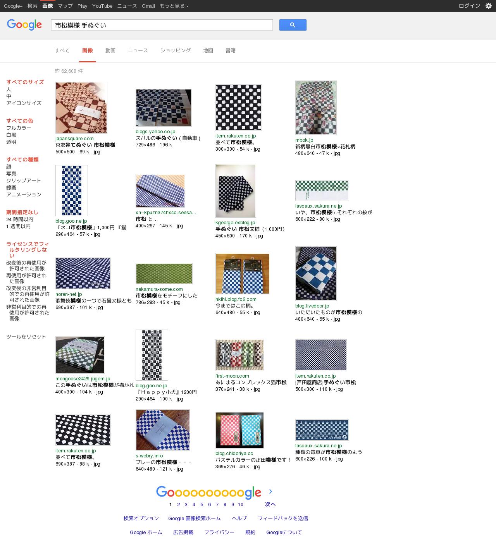This screenshot has height=543, width=496.
Task: Open japansquare.com brown checkered thumbnail
Action: click(x=81, y=108)
